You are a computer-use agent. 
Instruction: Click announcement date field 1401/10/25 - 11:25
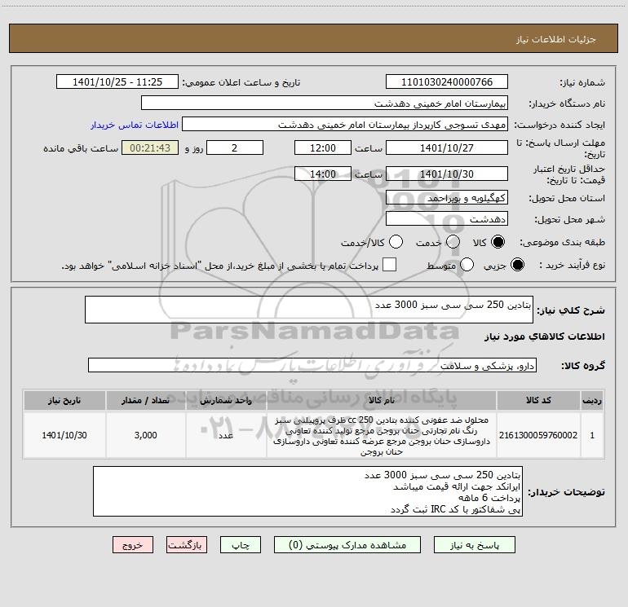point(117,81)
